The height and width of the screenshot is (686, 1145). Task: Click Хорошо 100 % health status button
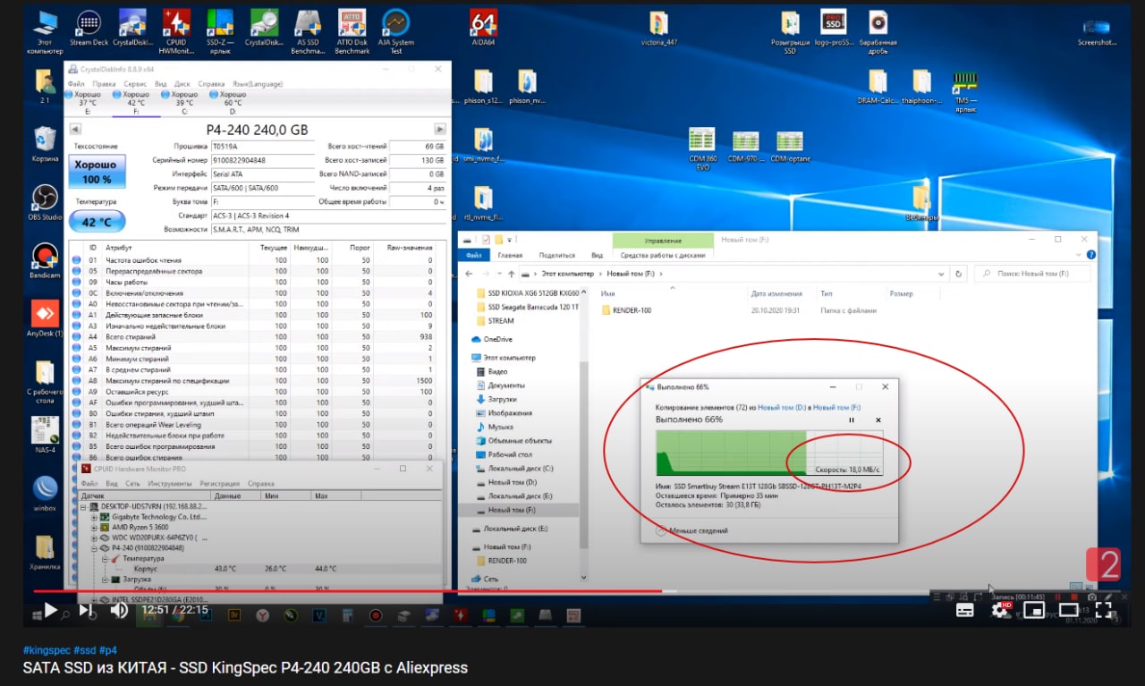(x=97, y=172)
